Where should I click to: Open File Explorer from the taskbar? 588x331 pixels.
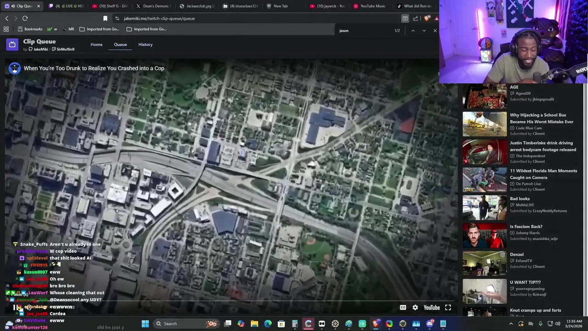click(254, 324)
